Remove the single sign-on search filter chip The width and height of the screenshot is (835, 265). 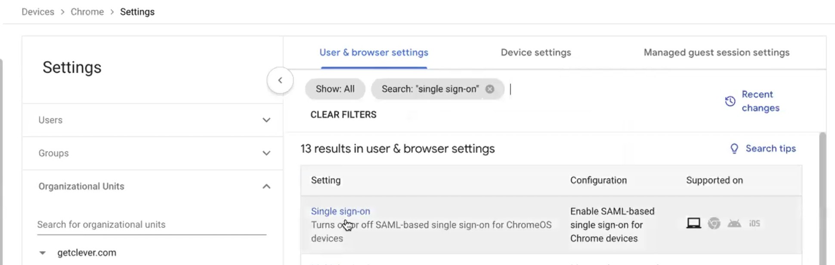(489, 89)
